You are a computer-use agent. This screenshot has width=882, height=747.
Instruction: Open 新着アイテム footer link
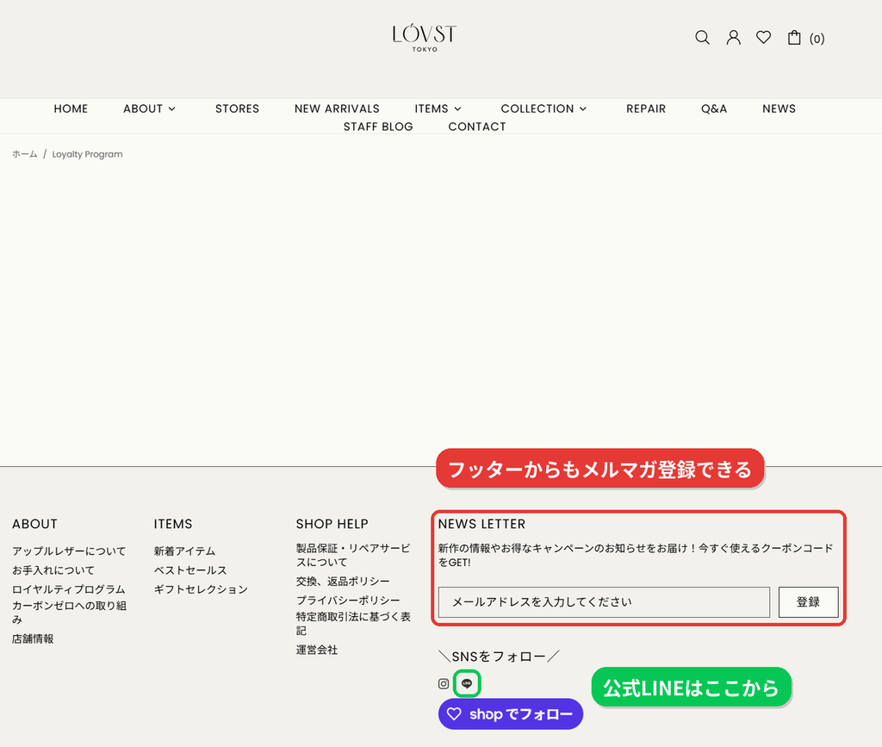click(x=184, y=551)
